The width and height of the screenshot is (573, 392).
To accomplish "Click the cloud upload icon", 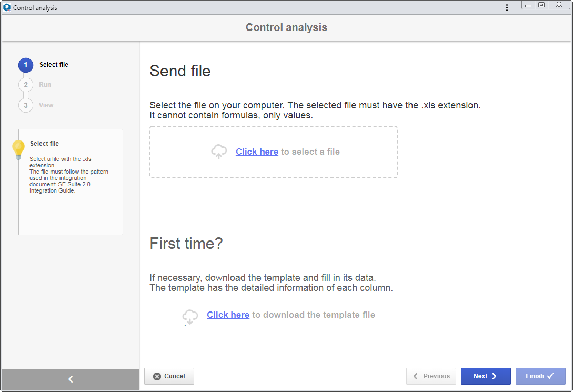I will 219,151.
